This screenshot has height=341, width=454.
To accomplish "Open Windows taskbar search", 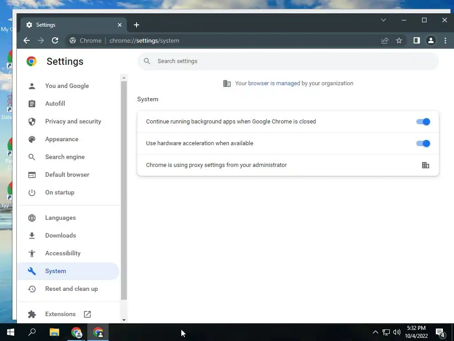I will [x=32, y=332].
